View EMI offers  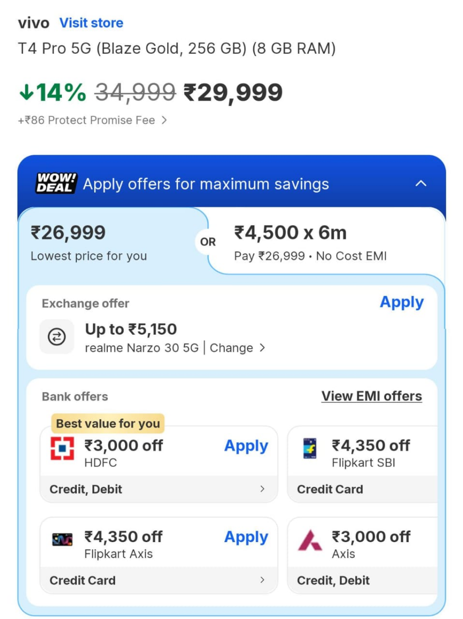point(372,396)
